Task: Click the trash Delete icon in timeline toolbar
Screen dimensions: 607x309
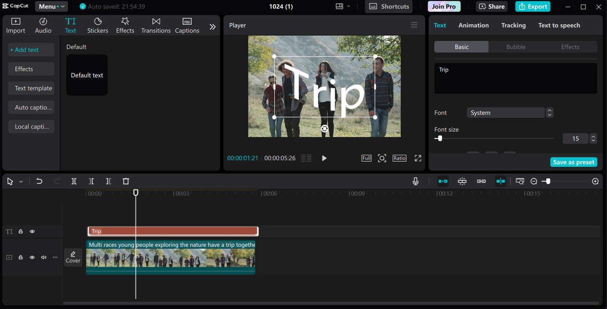Action: click(x=126, y=181)
